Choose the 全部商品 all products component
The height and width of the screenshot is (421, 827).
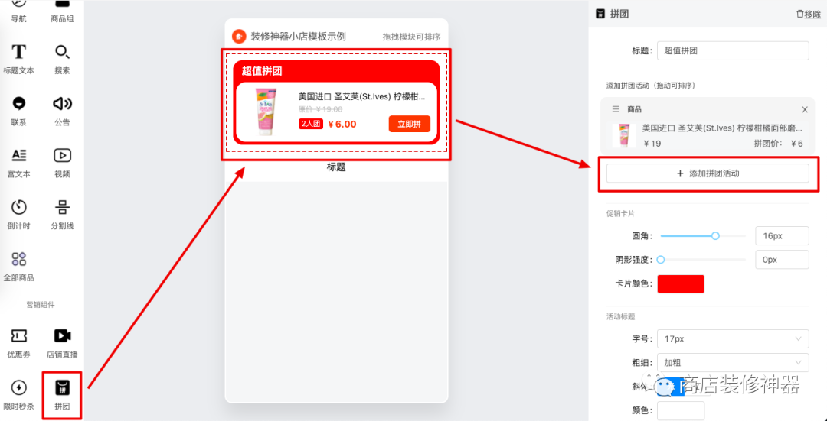click(19, 266)
